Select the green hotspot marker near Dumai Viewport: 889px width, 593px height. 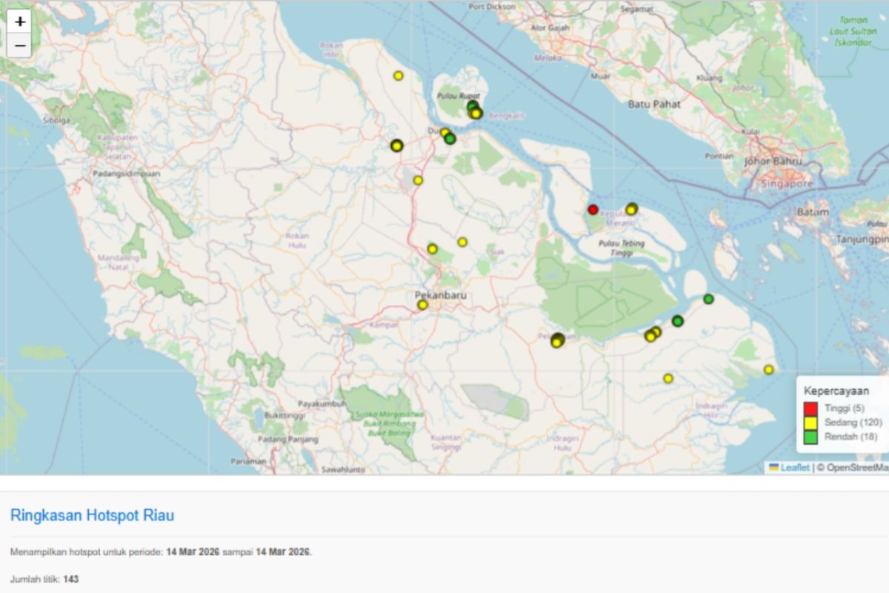pyautogui.click(x=450, y=139)
